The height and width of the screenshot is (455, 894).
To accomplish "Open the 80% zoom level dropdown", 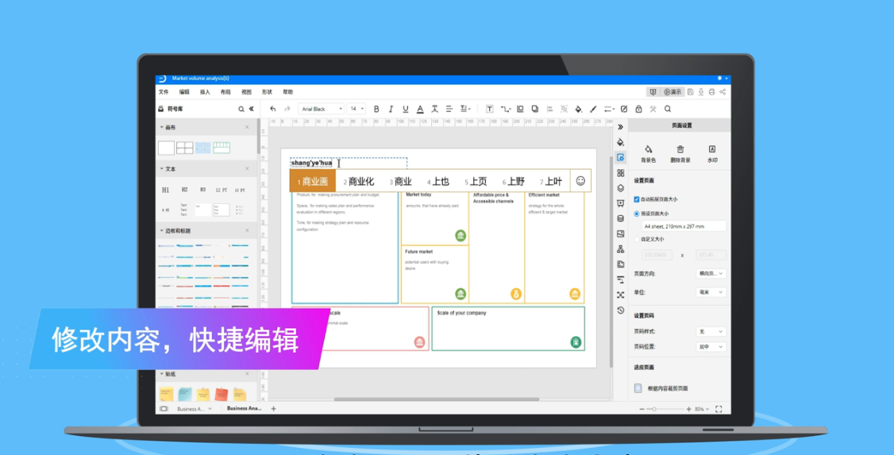I will pos(702,409).
